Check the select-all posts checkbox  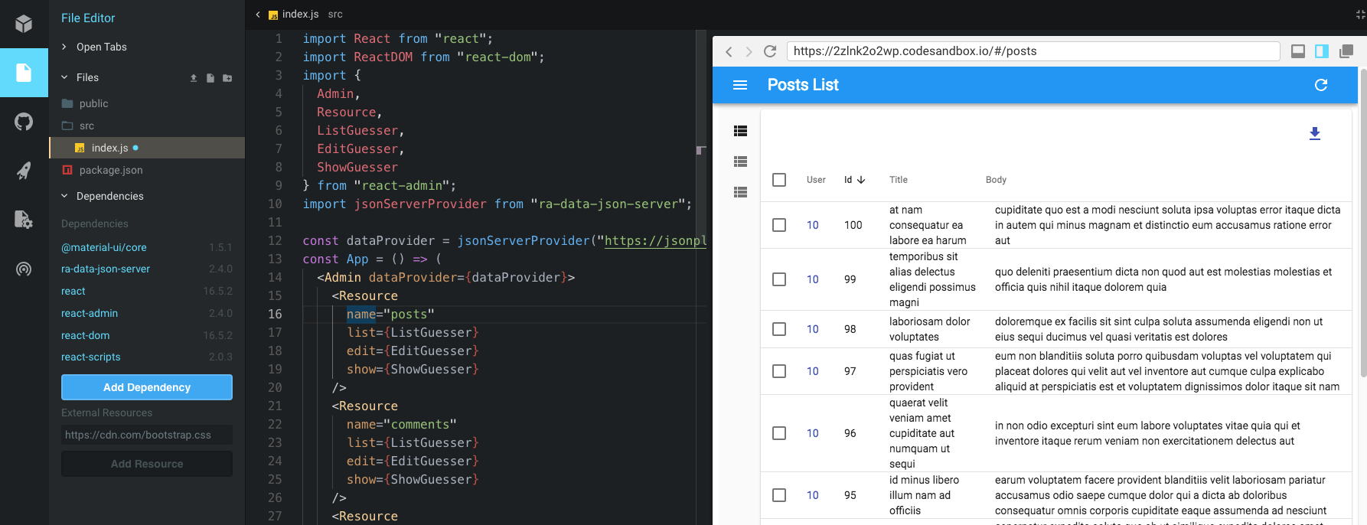click(x=779, y=180)
